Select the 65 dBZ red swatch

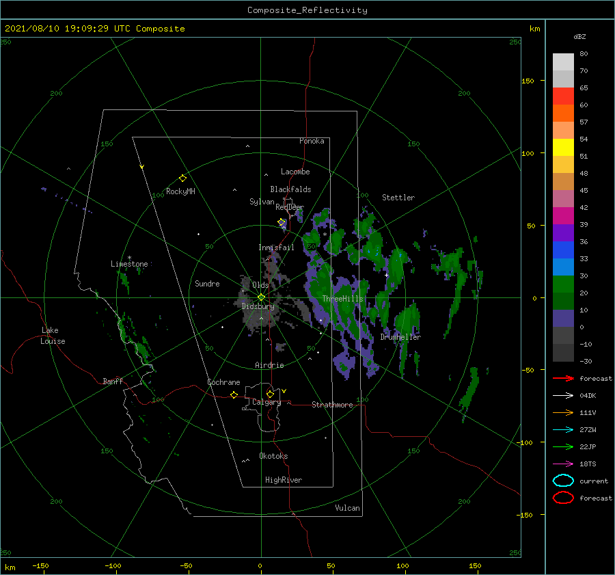(x=563, y=96)
